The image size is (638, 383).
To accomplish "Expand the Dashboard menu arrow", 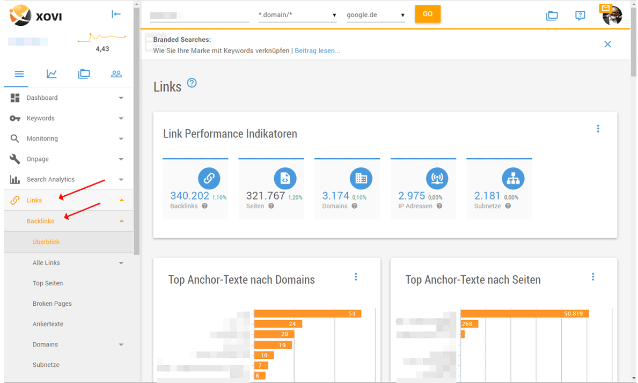I will tap(121, 98).
